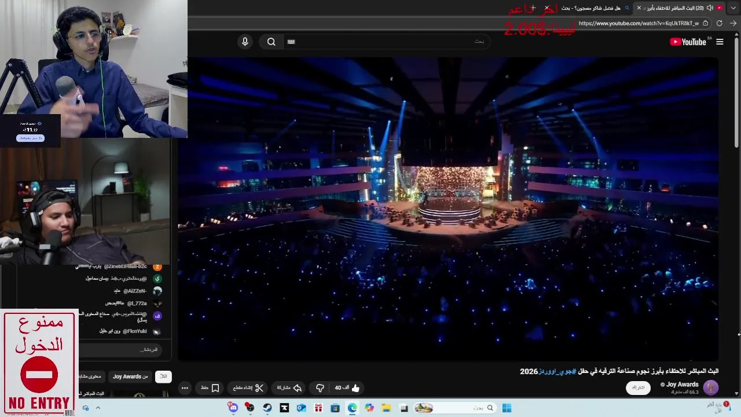741x417 pixels.
Task: Reload page with browser refresh icon
Action: point(719,23)
